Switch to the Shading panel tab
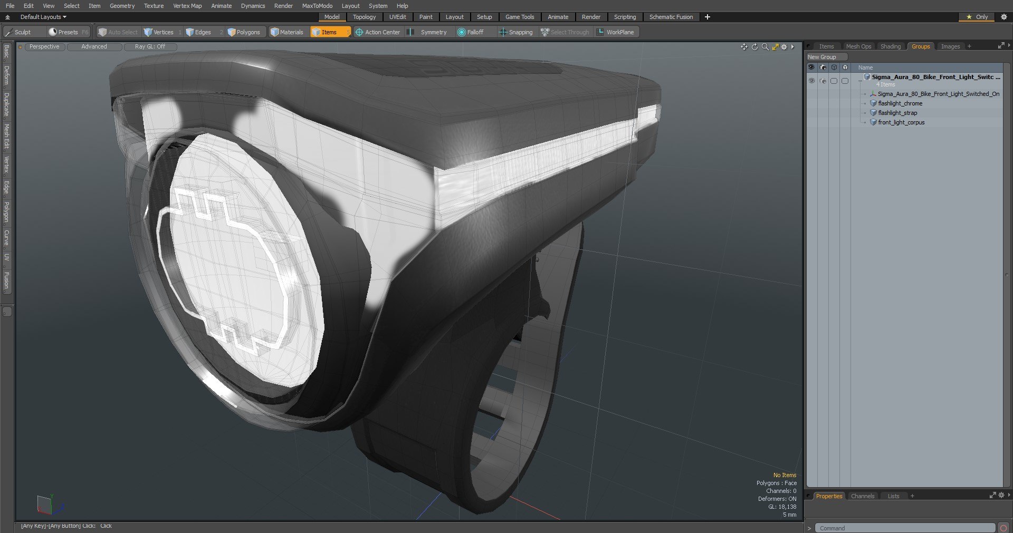1013x533 pixels. (891, 46)
